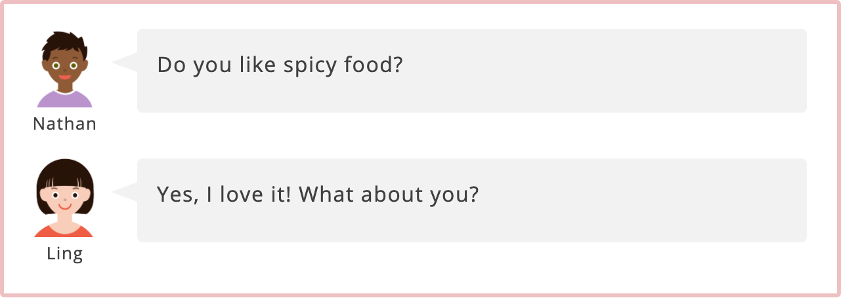Click the question mark after 'food'

tap(395, 64)
